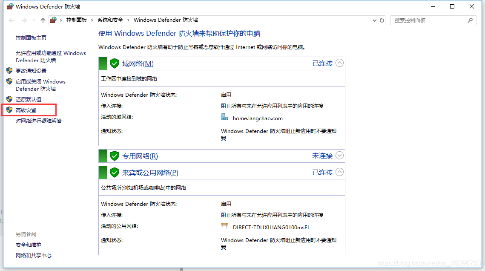The image size is (485, 271).
Task: Click green shield icon for 域网络
Action: pyautogui.click(x=115, y=63)
